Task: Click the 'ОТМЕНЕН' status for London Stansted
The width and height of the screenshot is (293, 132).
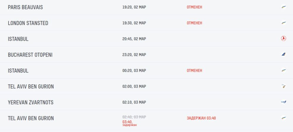Action: click(x=194, y=23)
